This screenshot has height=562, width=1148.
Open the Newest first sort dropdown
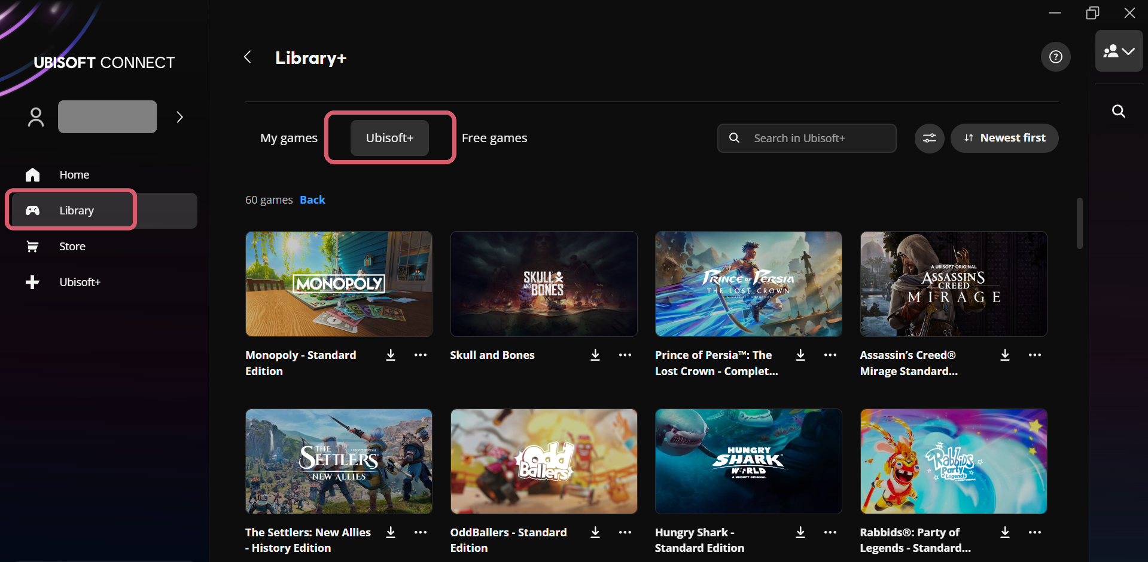(x=1004, y=139)
